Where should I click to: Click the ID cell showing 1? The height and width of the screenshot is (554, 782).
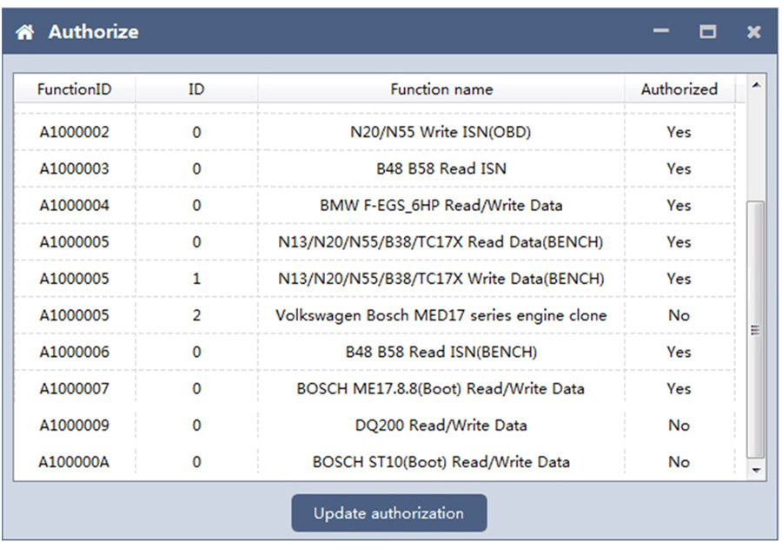pyautogui.click(x=196, y=279)
